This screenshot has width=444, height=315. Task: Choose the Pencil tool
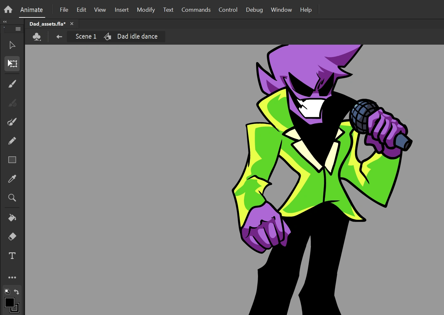click(12, 141)
